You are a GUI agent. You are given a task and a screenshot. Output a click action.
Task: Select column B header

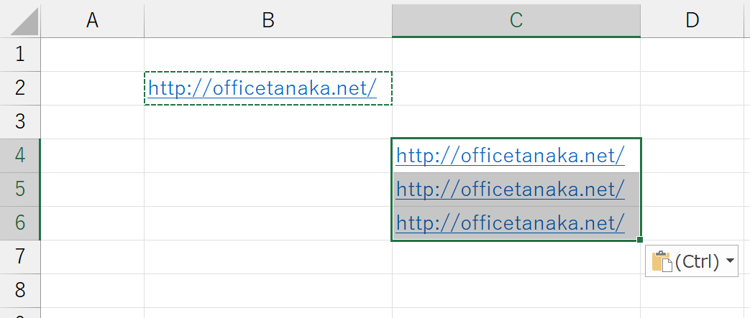(267, 20)
